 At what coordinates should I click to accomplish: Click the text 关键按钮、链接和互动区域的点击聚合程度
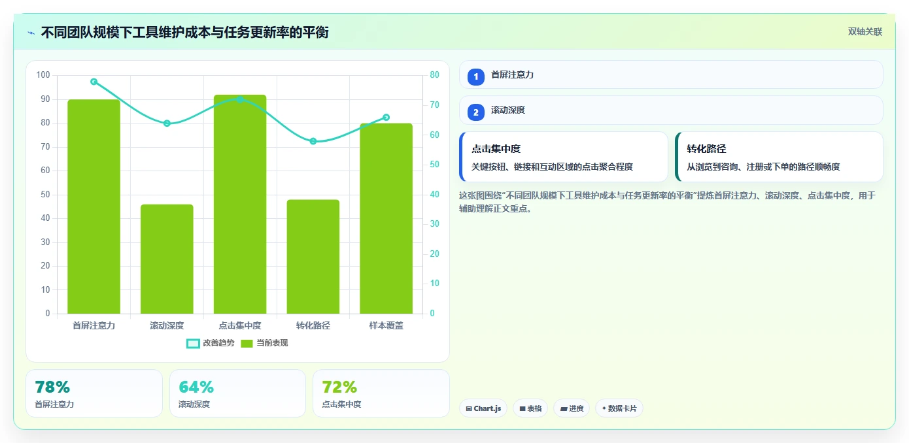click(x=552, y=167)
